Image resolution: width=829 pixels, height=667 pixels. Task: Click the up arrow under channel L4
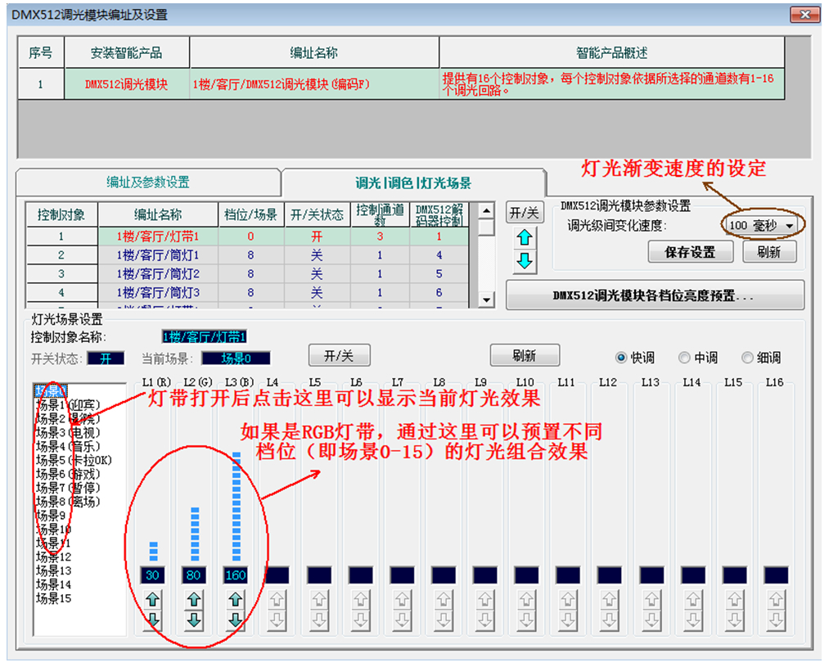click(x=277, y=600)
